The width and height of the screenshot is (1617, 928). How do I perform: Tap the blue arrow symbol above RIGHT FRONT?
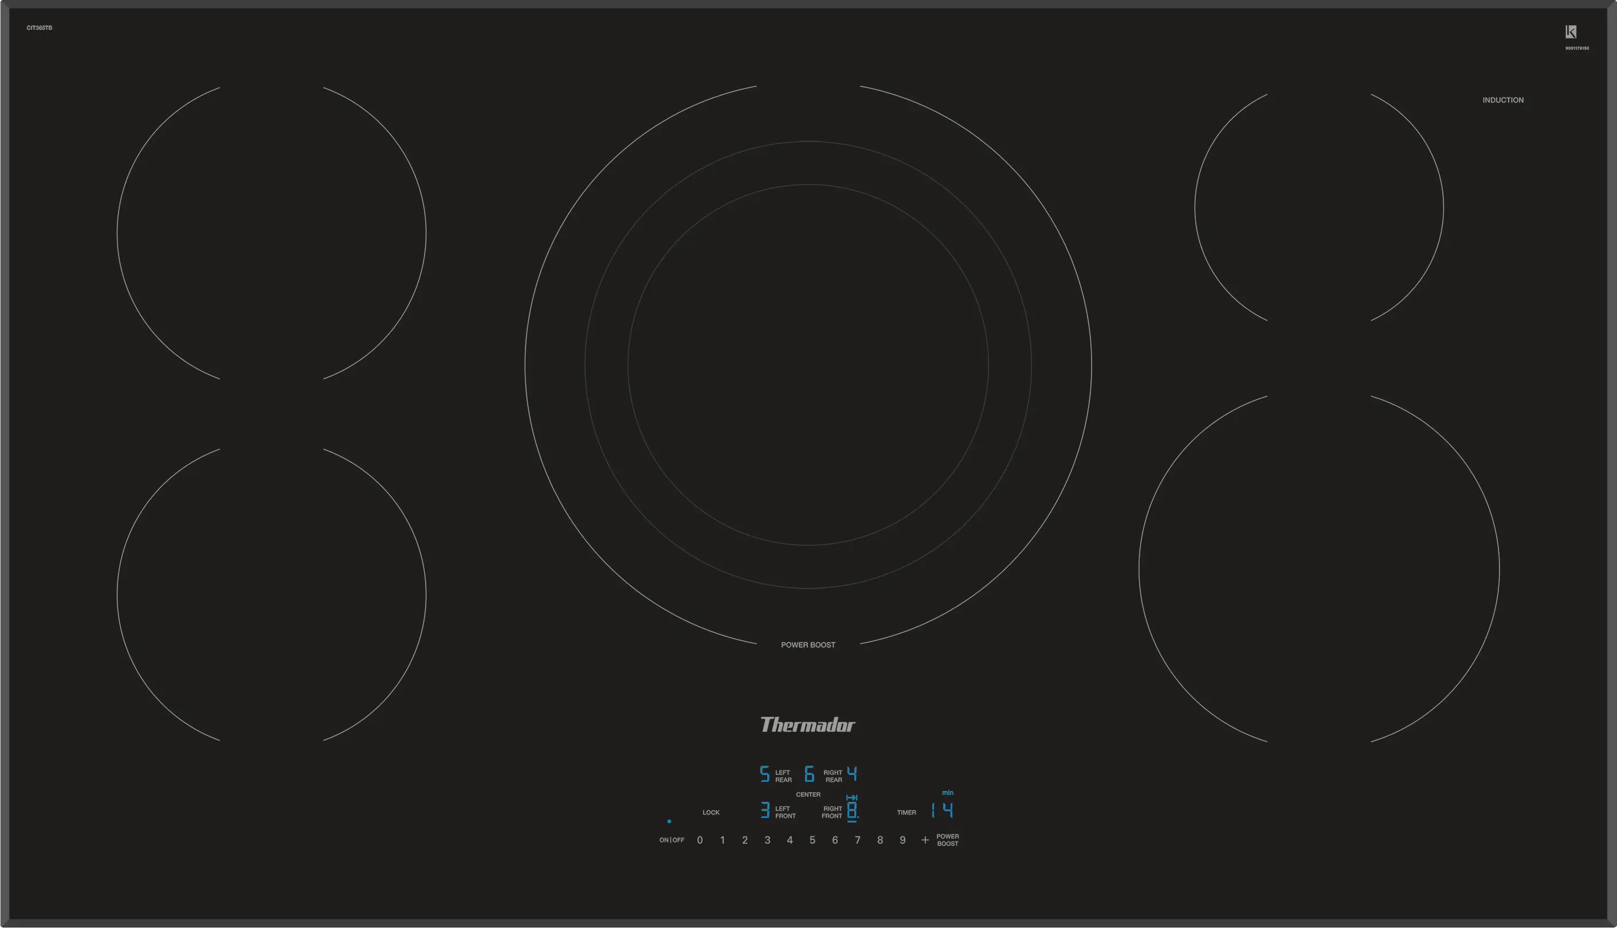[x=852, y=797]
